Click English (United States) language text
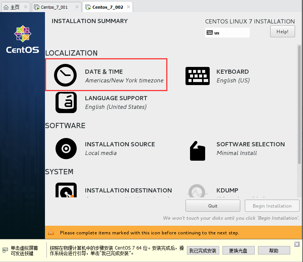The height and width of the screenshot is (262, 303). tap(116, 107)
